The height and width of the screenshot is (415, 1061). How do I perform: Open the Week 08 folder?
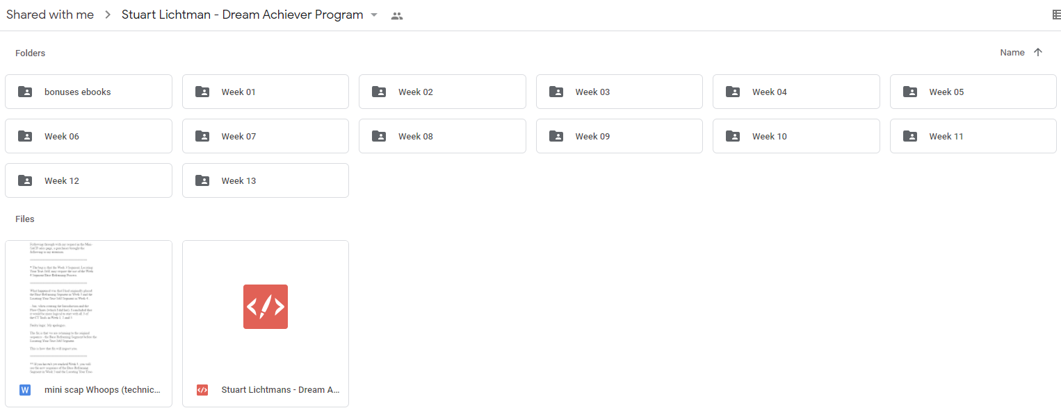point(442,136)
